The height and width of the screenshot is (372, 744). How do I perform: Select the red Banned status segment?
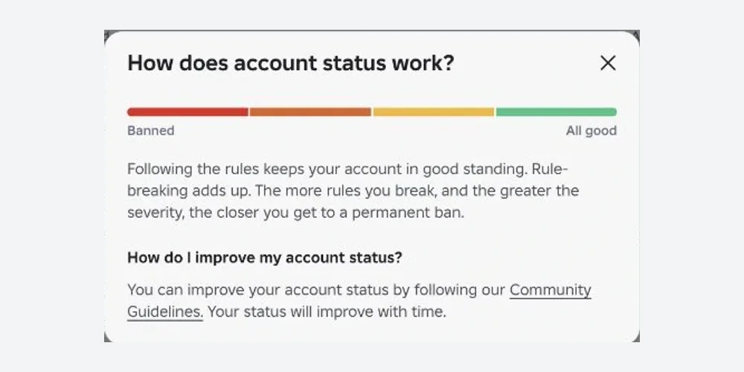click(188, 112)
